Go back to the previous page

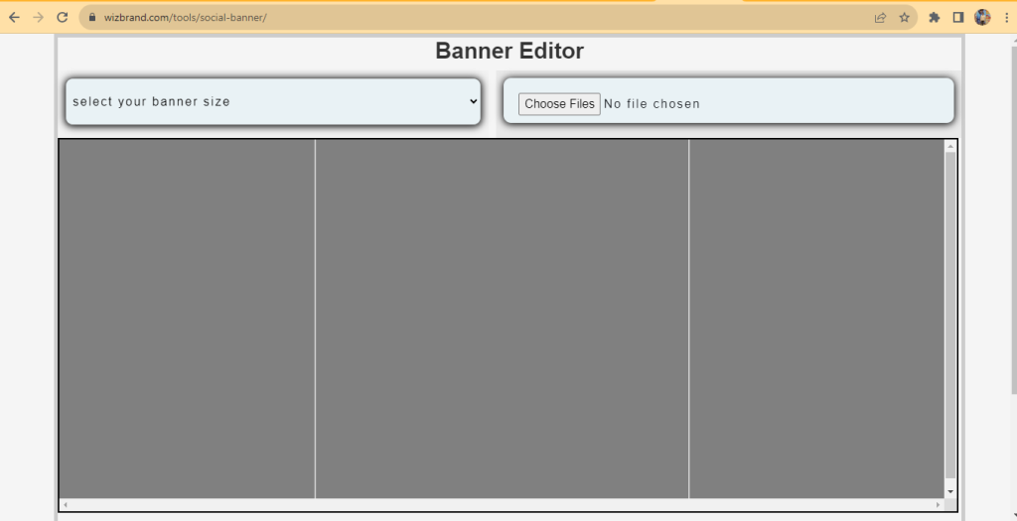coord(14,17)
